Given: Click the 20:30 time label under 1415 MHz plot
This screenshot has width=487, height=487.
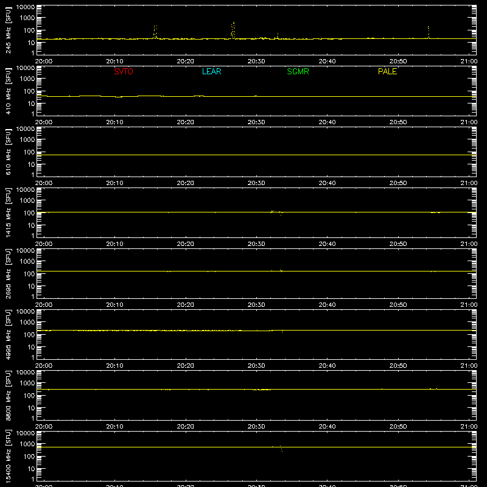Looking at the screenshot, I should coord(256,244).
